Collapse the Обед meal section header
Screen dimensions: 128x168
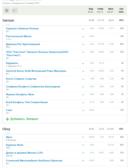tap(6, 129)
